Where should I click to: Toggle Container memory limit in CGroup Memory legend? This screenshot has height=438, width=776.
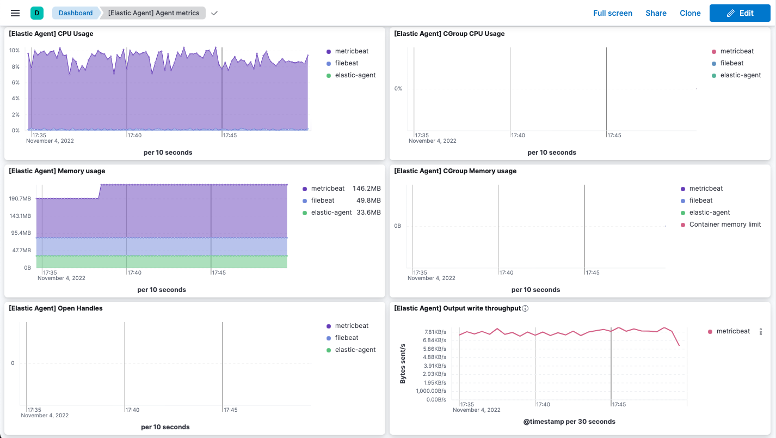[x=724, y=224]
